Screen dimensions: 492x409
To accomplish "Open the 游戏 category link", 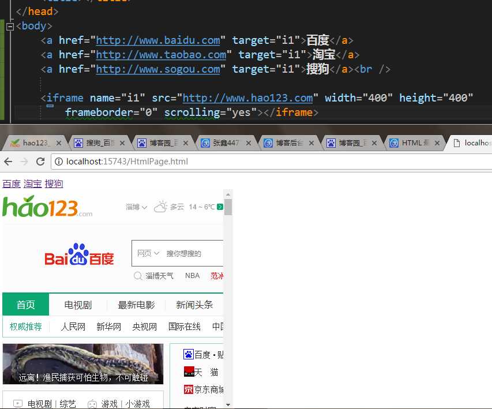I will [109, 404].
